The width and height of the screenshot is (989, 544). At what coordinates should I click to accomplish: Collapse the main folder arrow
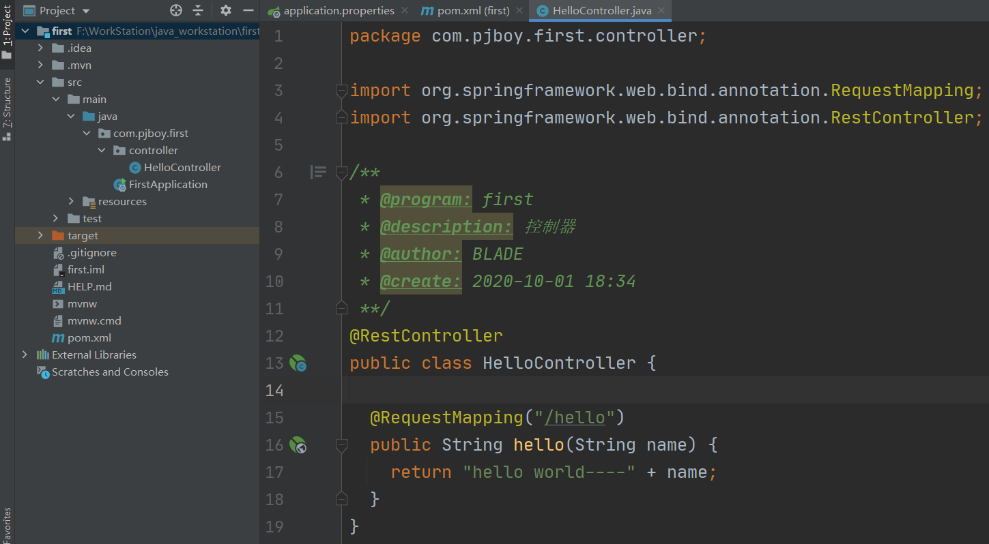56,99
